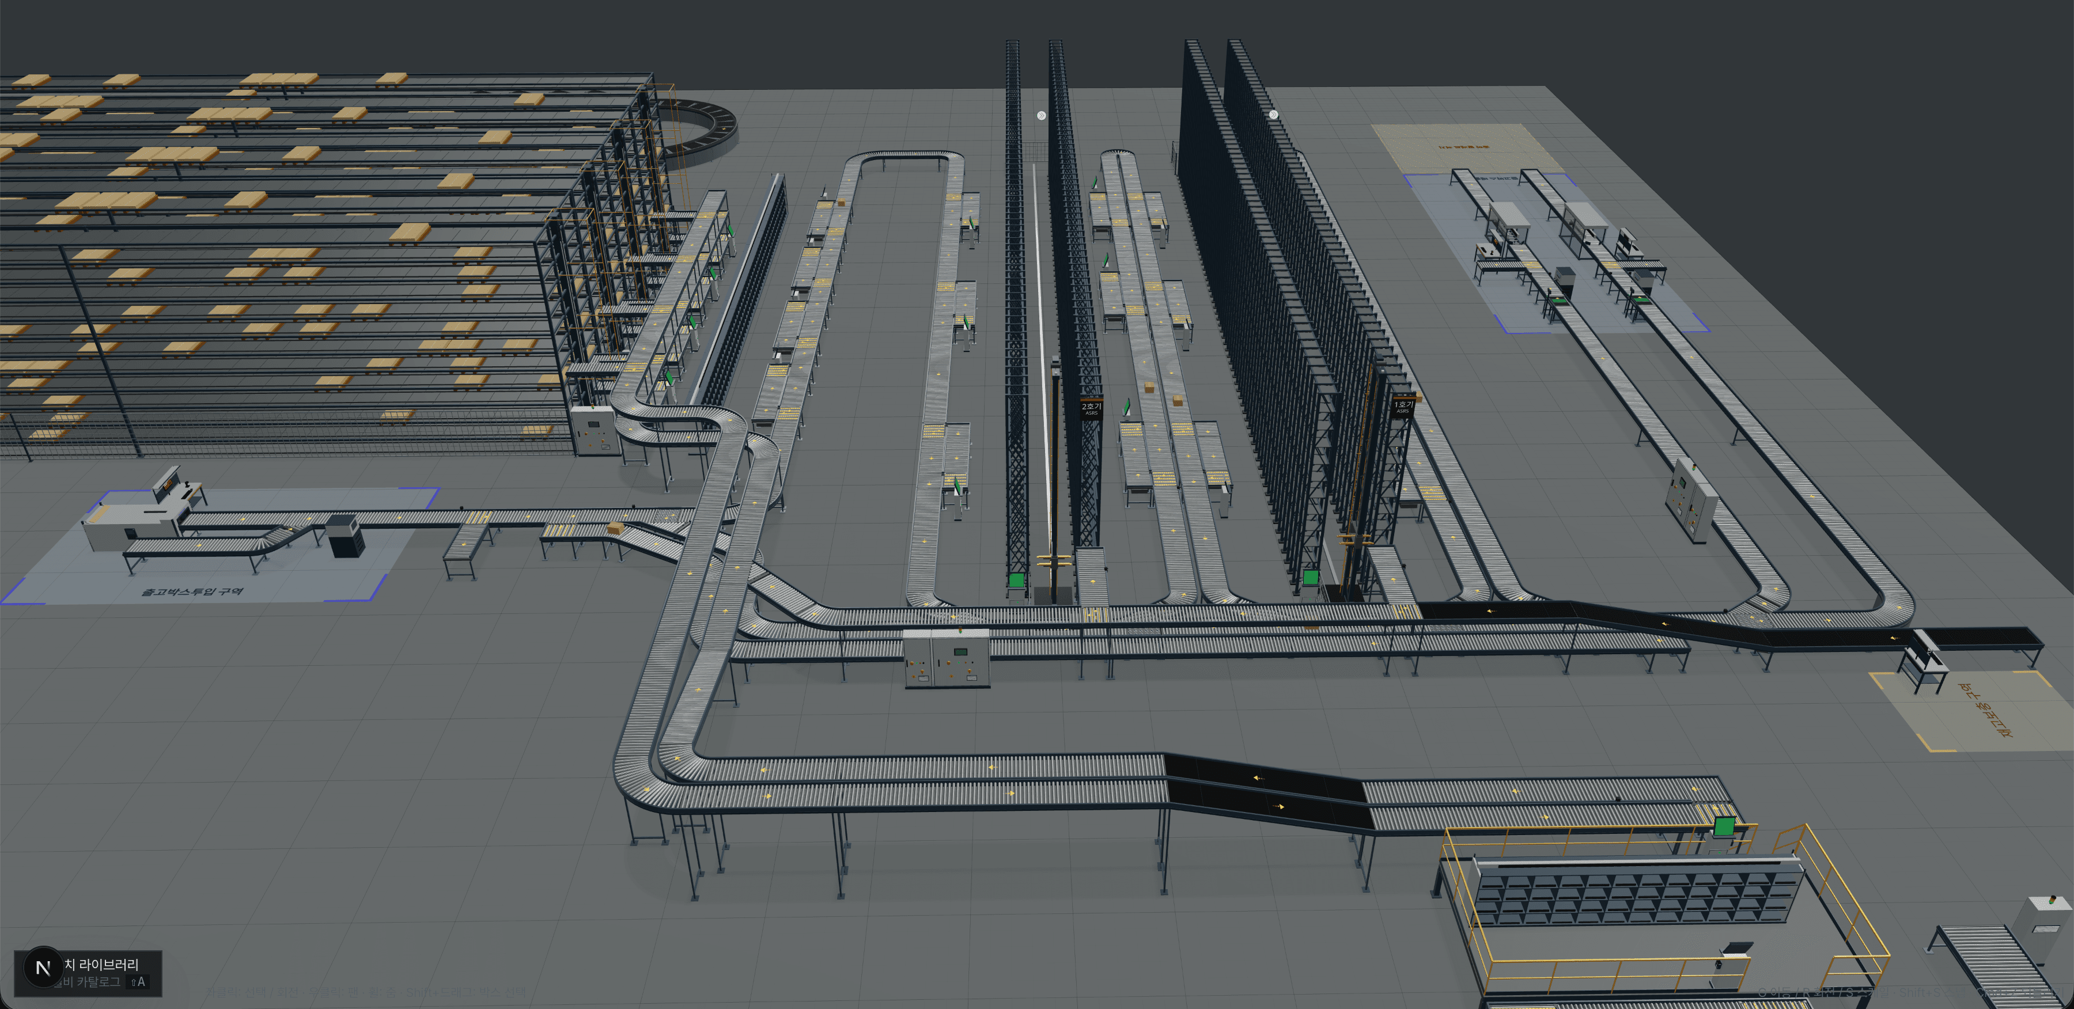Select the 출고박스투입 구역 floor label

192,592
